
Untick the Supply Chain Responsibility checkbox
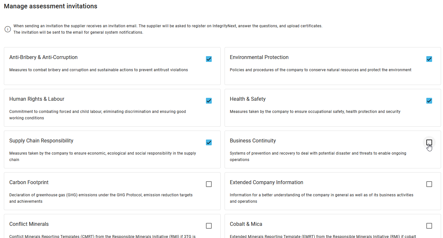pos(209,142)
